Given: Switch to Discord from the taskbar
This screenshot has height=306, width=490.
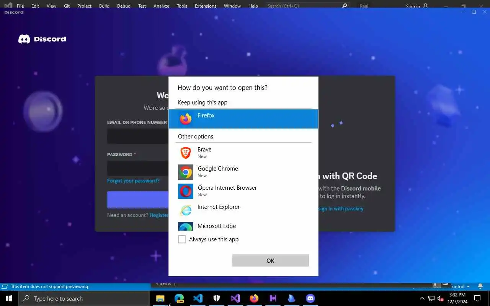Looking at the screenshot, I should (x=310, y=298).
